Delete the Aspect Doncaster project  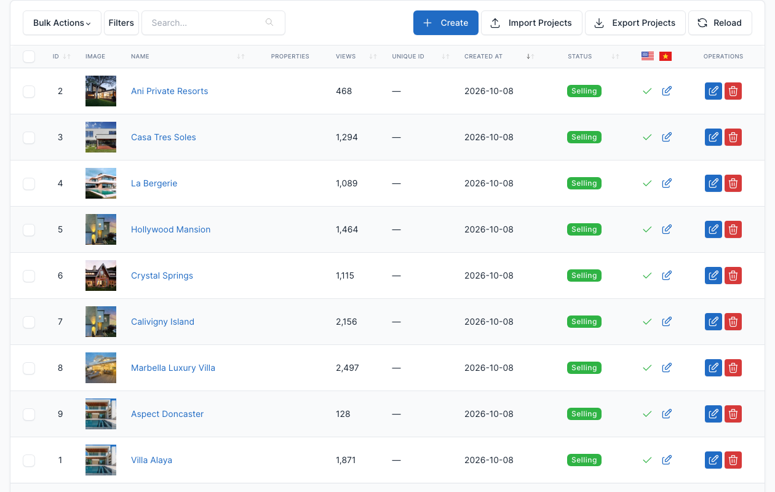pyautogui.click(x=733, y=414)
